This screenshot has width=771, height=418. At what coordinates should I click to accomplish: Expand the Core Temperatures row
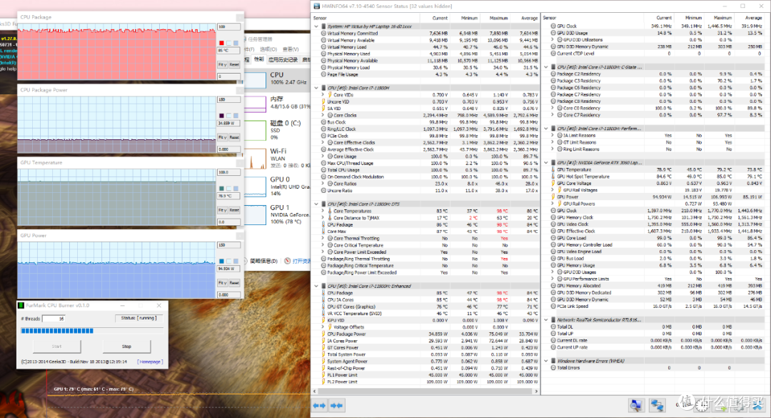tap(323, 211)
